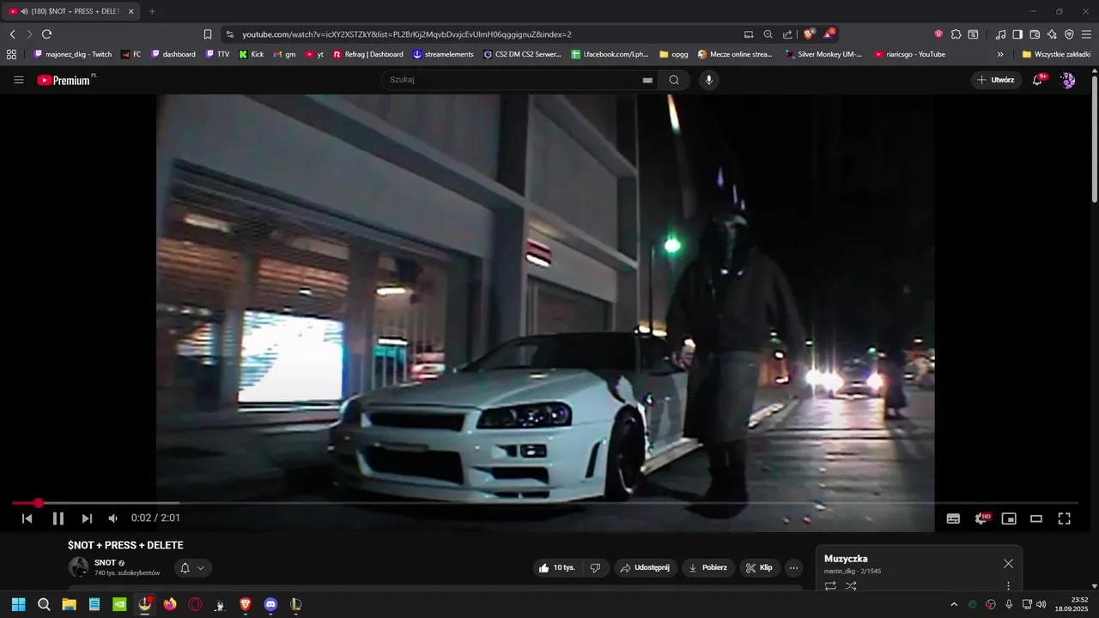Viewport: 1099px width, 618px height.
Task: Open the zoom-out magnifier in address bar
Action: click(768, 34)
